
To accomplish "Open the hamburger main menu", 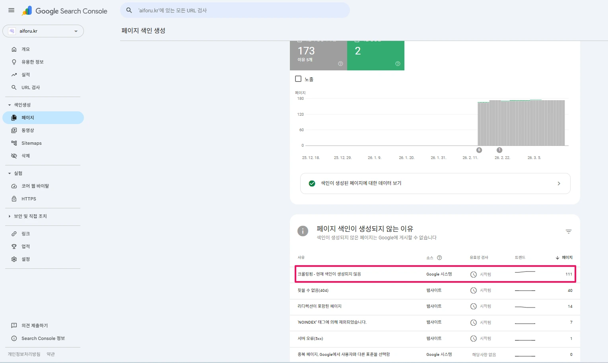I will click(11, 10).
